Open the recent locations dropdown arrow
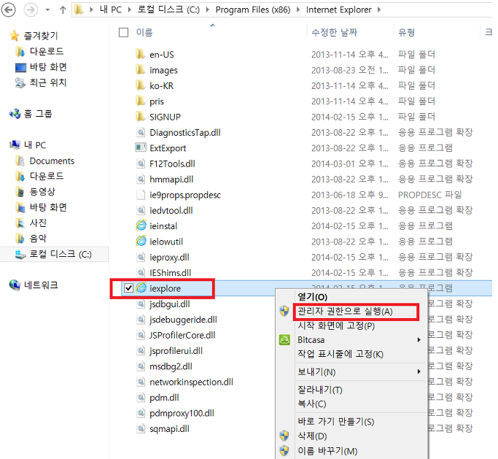 pyautogui.click(x=47, y=10)
